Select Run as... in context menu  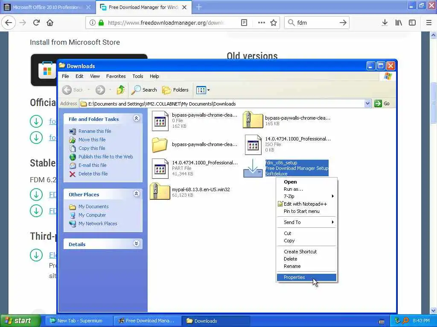(306, 189)
